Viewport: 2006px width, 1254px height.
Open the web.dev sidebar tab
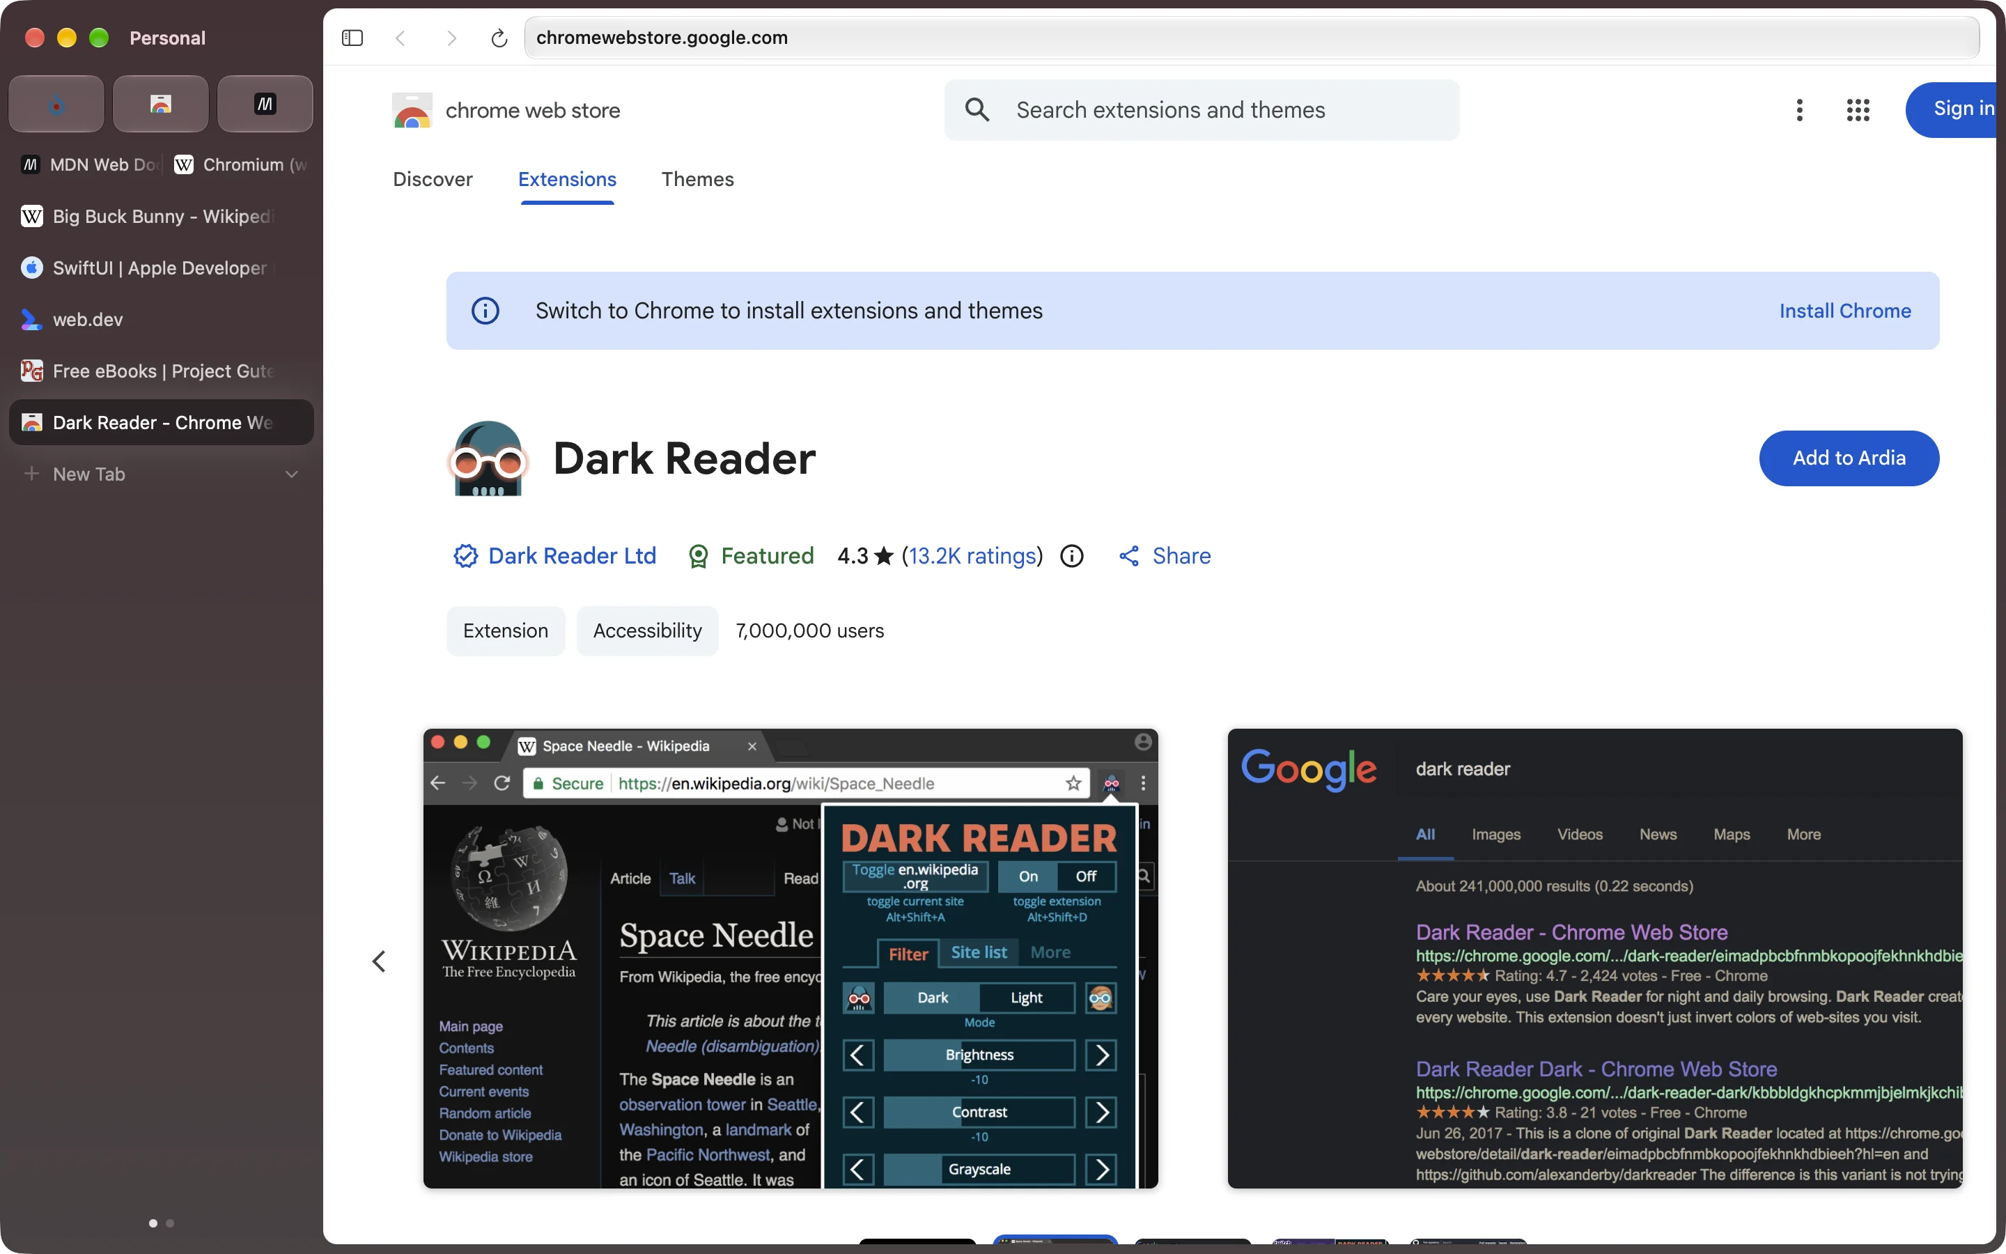(162, 319)
